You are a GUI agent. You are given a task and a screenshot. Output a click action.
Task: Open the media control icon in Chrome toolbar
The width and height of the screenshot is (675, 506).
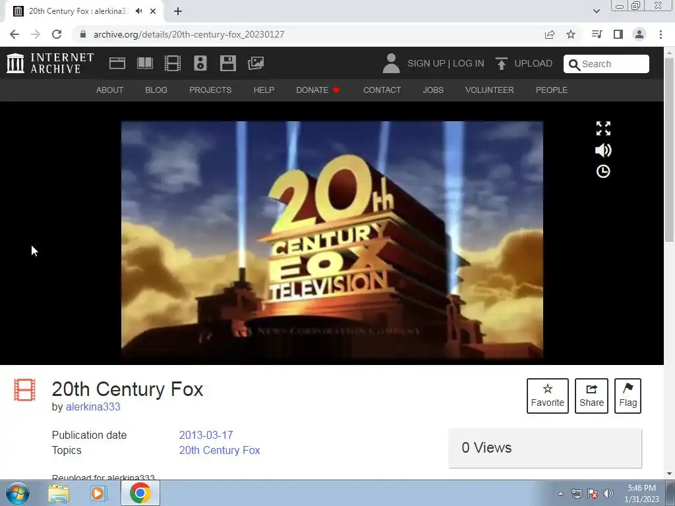click(597, 34)
